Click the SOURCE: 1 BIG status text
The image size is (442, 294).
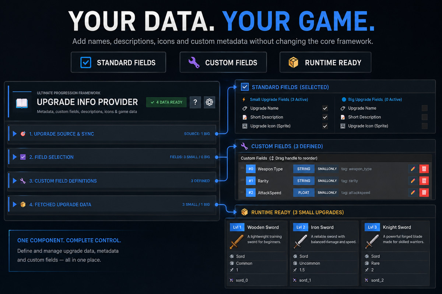pos(197,134)
